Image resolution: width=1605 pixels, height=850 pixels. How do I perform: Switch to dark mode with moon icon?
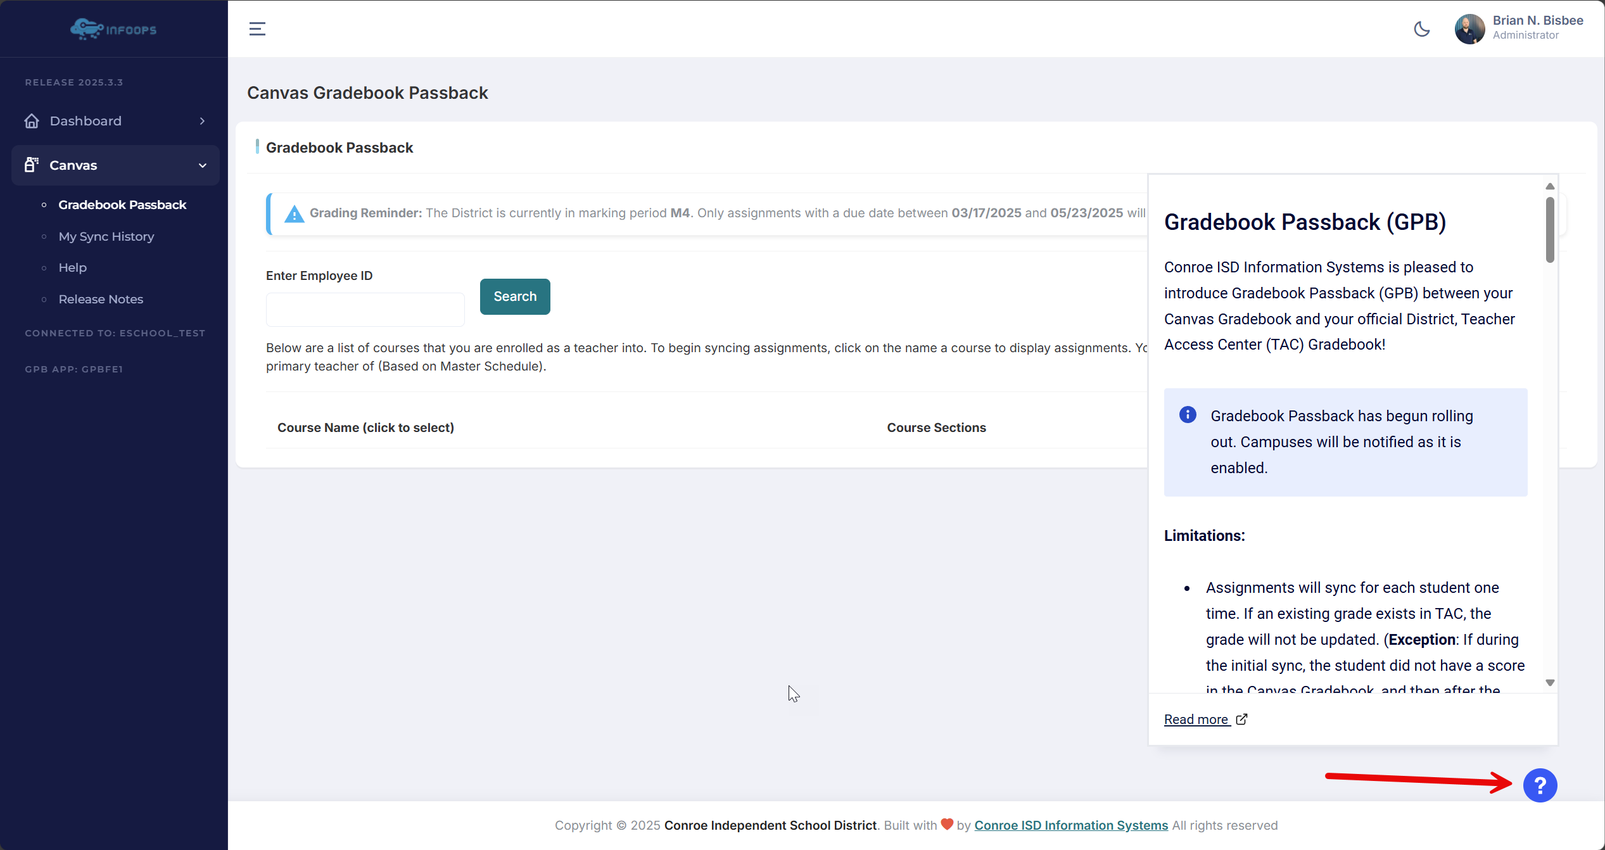pyautogui.click(x=1422, y=29)
